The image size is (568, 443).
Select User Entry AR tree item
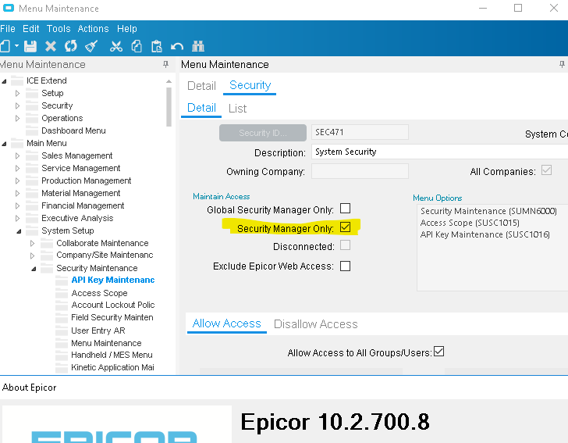pyautogui.click(x=98, y=331)
